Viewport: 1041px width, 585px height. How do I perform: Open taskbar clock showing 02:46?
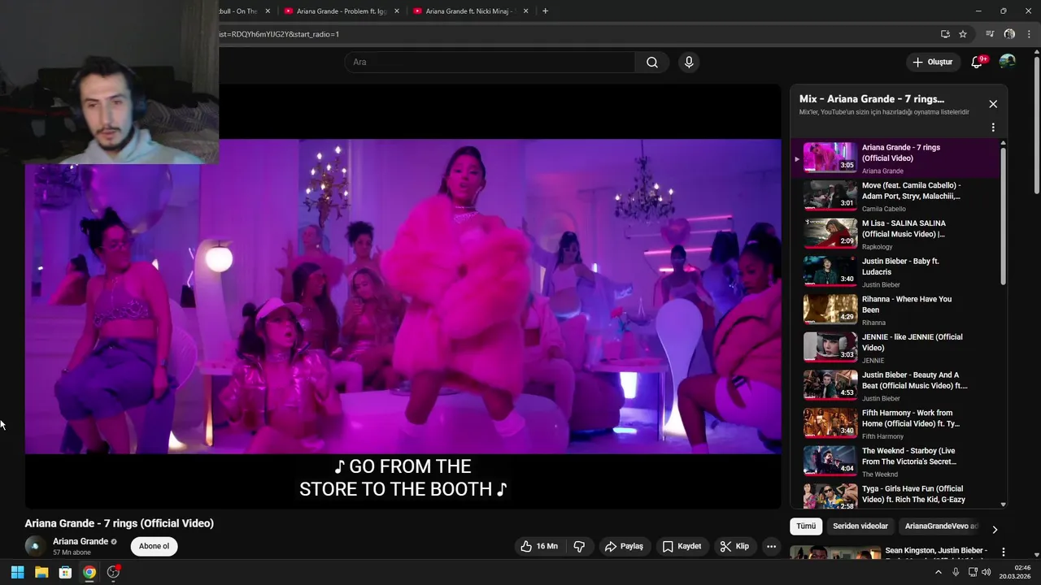(1015, 572)
